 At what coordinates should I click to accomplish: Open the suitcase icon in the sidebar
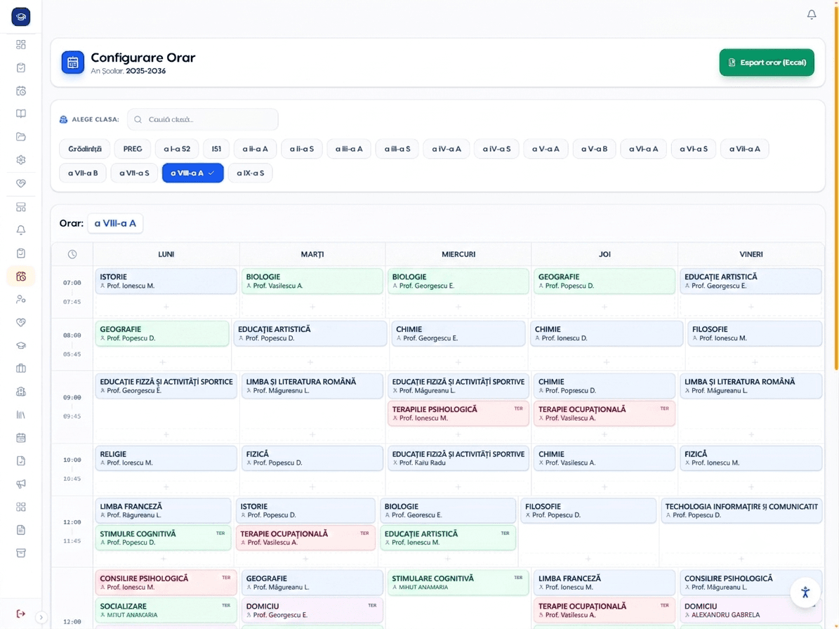tap(21, 369)
